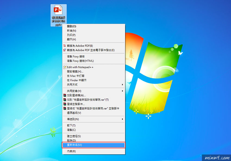Image resolution: width=231 pixels, height=161 pixels.
Task: Open 內容(R) file properties
Action: pos(94,151)
